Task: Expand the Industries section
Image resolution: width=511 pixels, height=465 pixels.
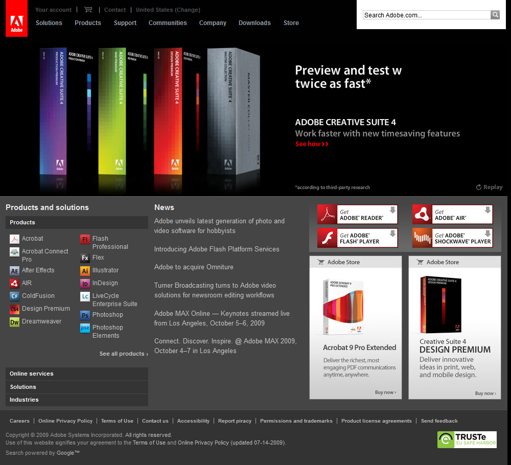Action: click(x=77, y=400)
